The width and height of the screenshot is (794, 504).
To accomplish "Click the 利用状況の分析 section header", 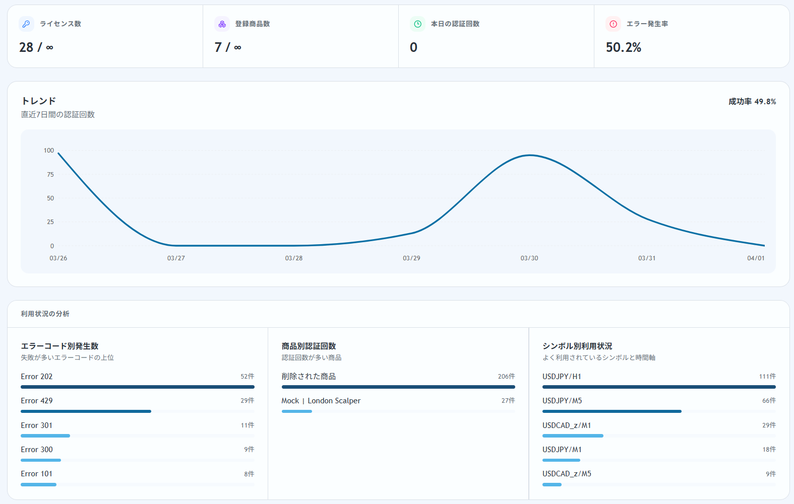I will click(x=45, y=314).
